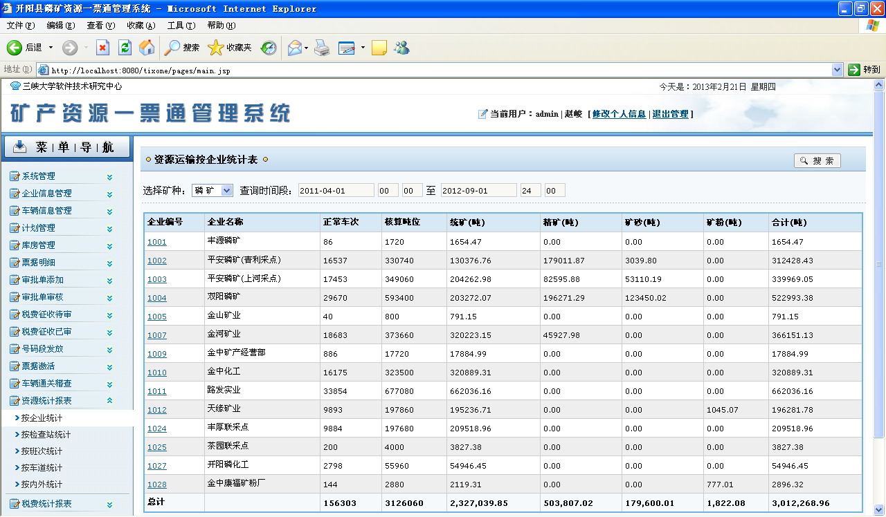Click the 修改个人信息 link
Viewport: 886px width, 517px height.
pos(619,114)
